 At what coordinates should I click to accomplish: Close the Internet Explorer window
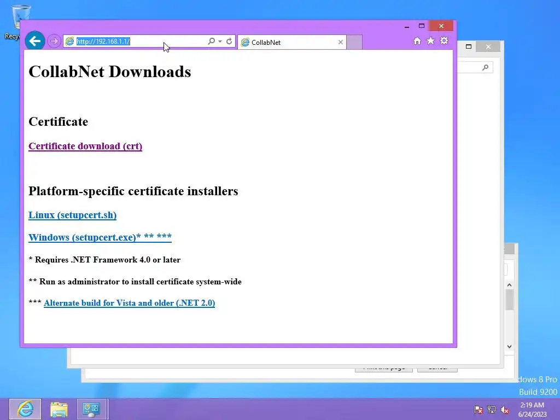(441, 26)
